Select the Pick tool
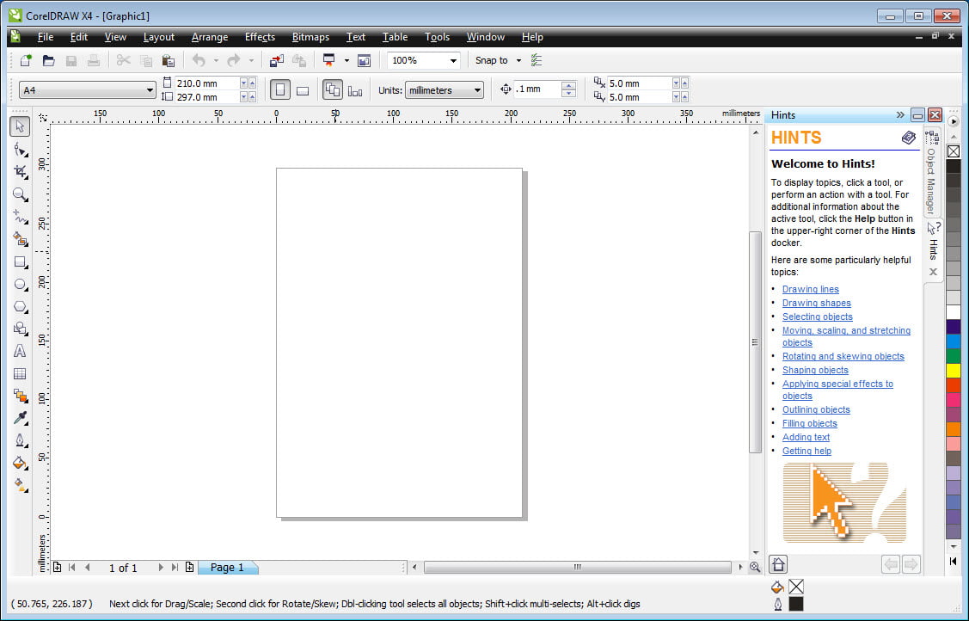The width and height of the screenshot is (969, 621). click(20, 126)
